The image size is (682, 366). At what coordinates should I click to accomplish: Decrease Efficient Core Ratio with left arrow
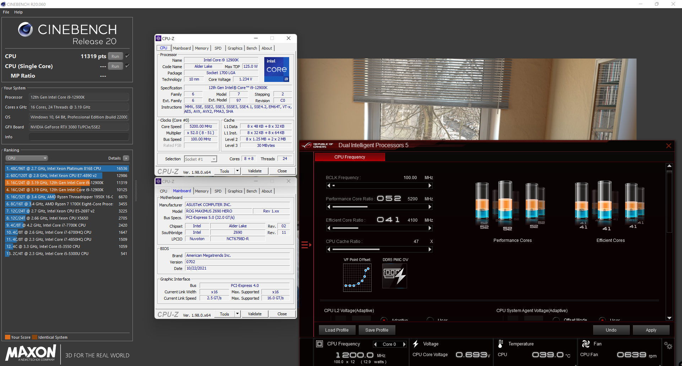(329, 228)
